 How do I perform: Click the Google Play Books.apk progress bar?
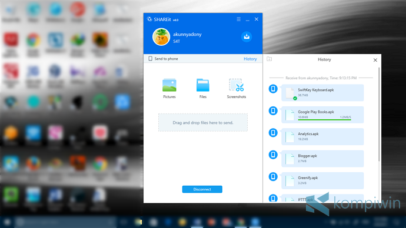tap(324, 120)
